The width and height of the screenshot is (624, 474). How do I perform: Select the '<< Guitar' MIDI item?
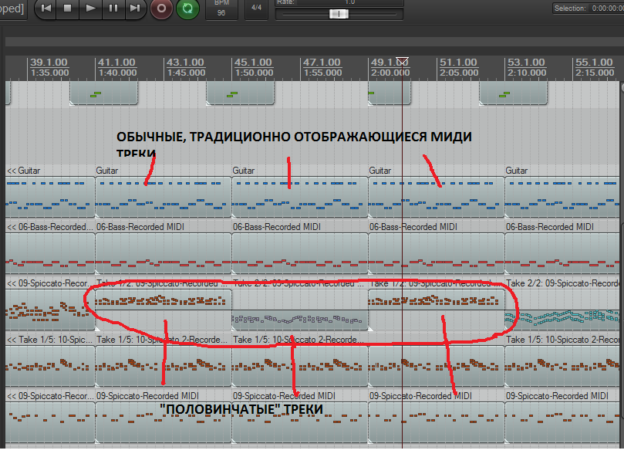point(50,197)
